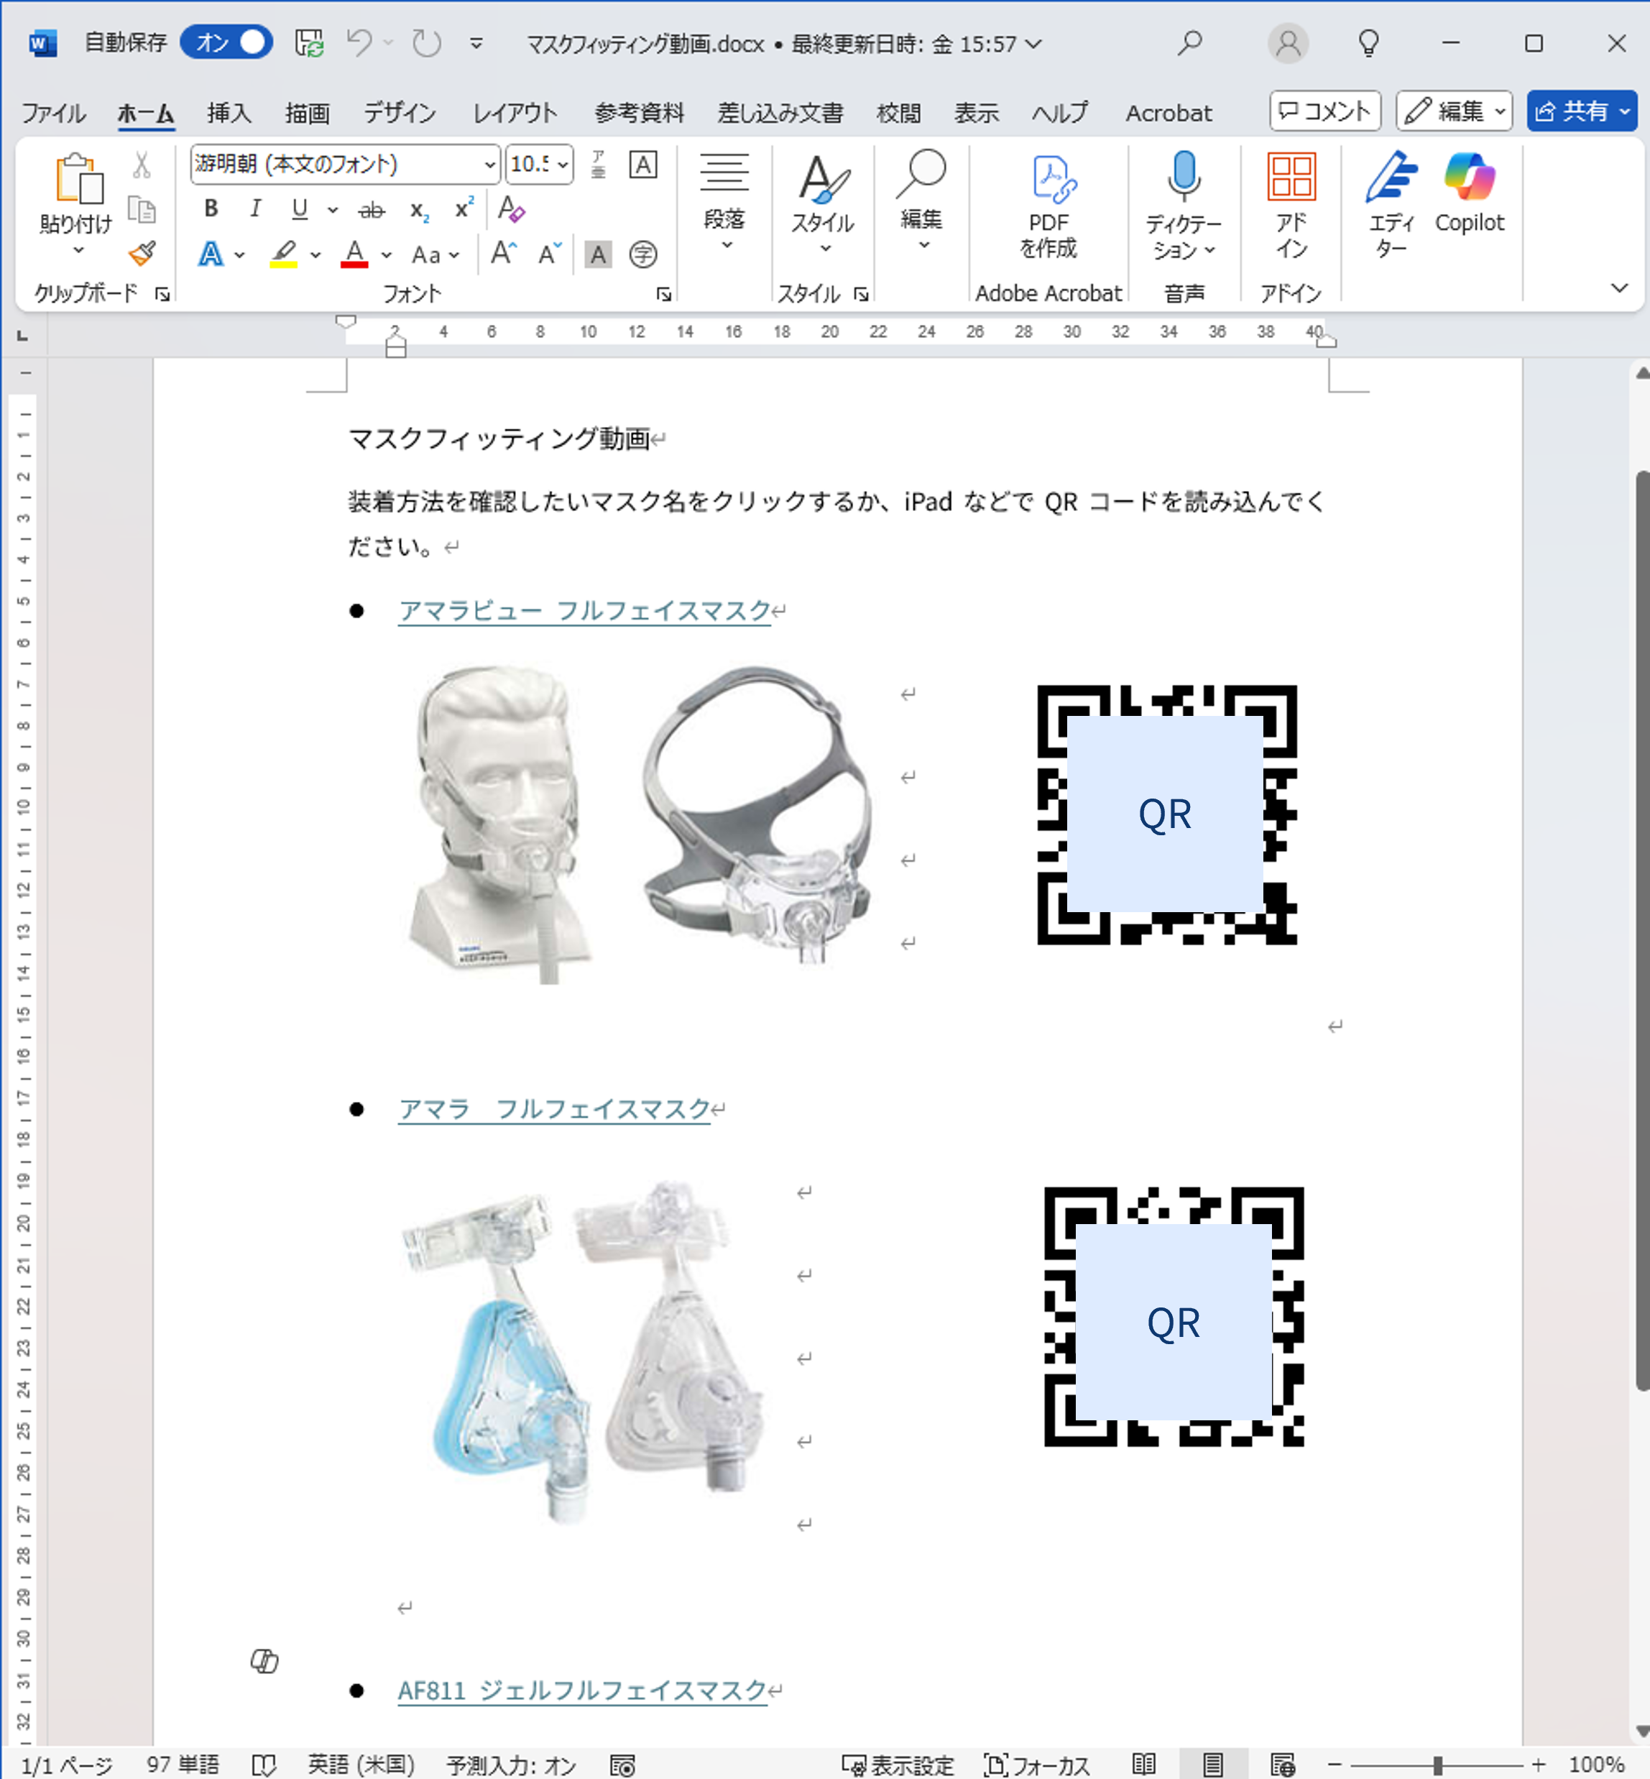Image resolution: width=1650 pixels, height=1779 pixels.
Task: Apply the red font color A
Action: pos(354,254)
